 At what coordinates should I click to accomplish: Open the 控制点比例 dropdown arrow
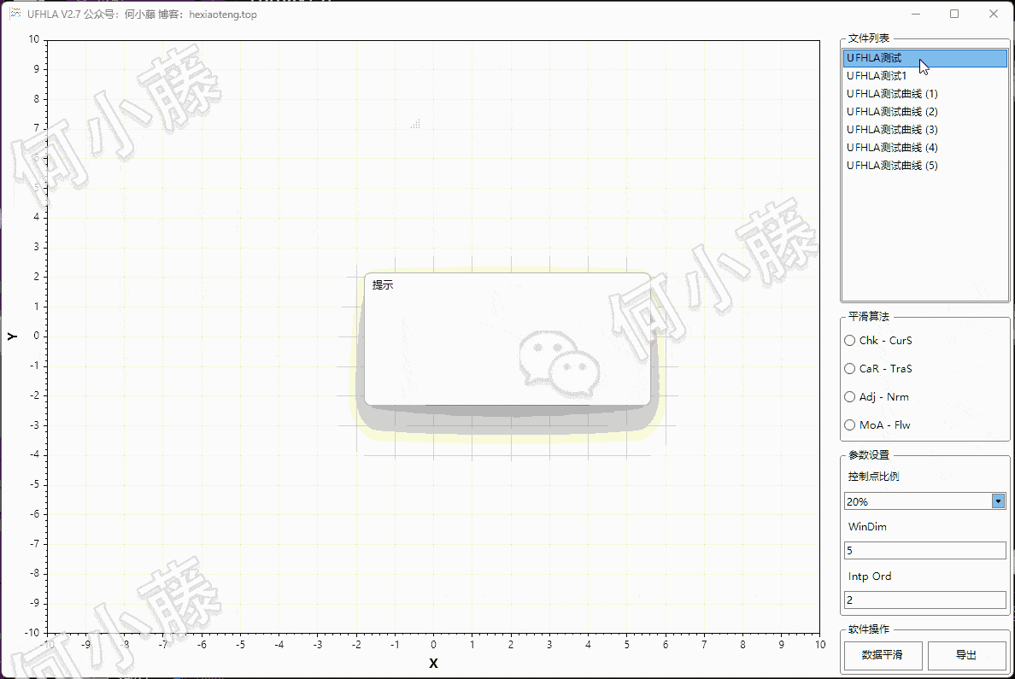[x=998, y=501]
